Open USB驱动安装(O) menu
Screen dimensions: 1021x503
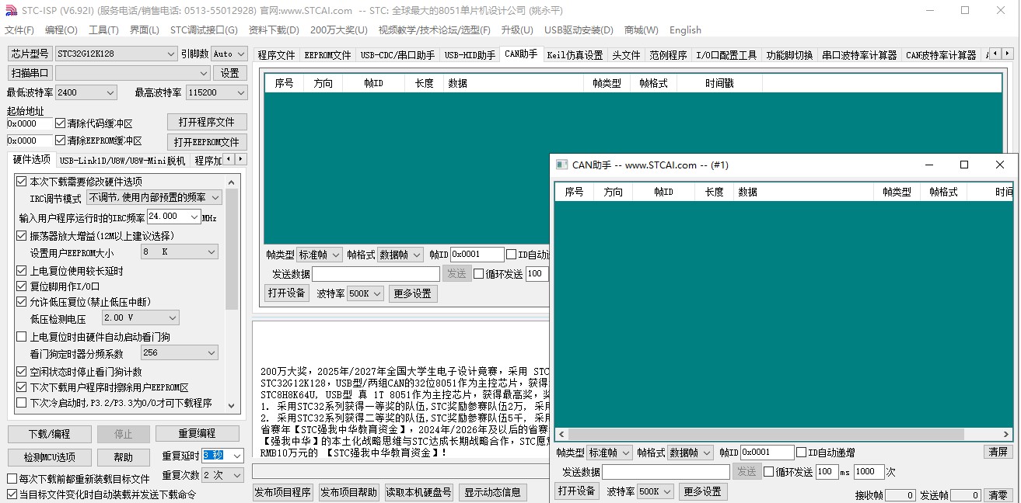coord(579,30)
